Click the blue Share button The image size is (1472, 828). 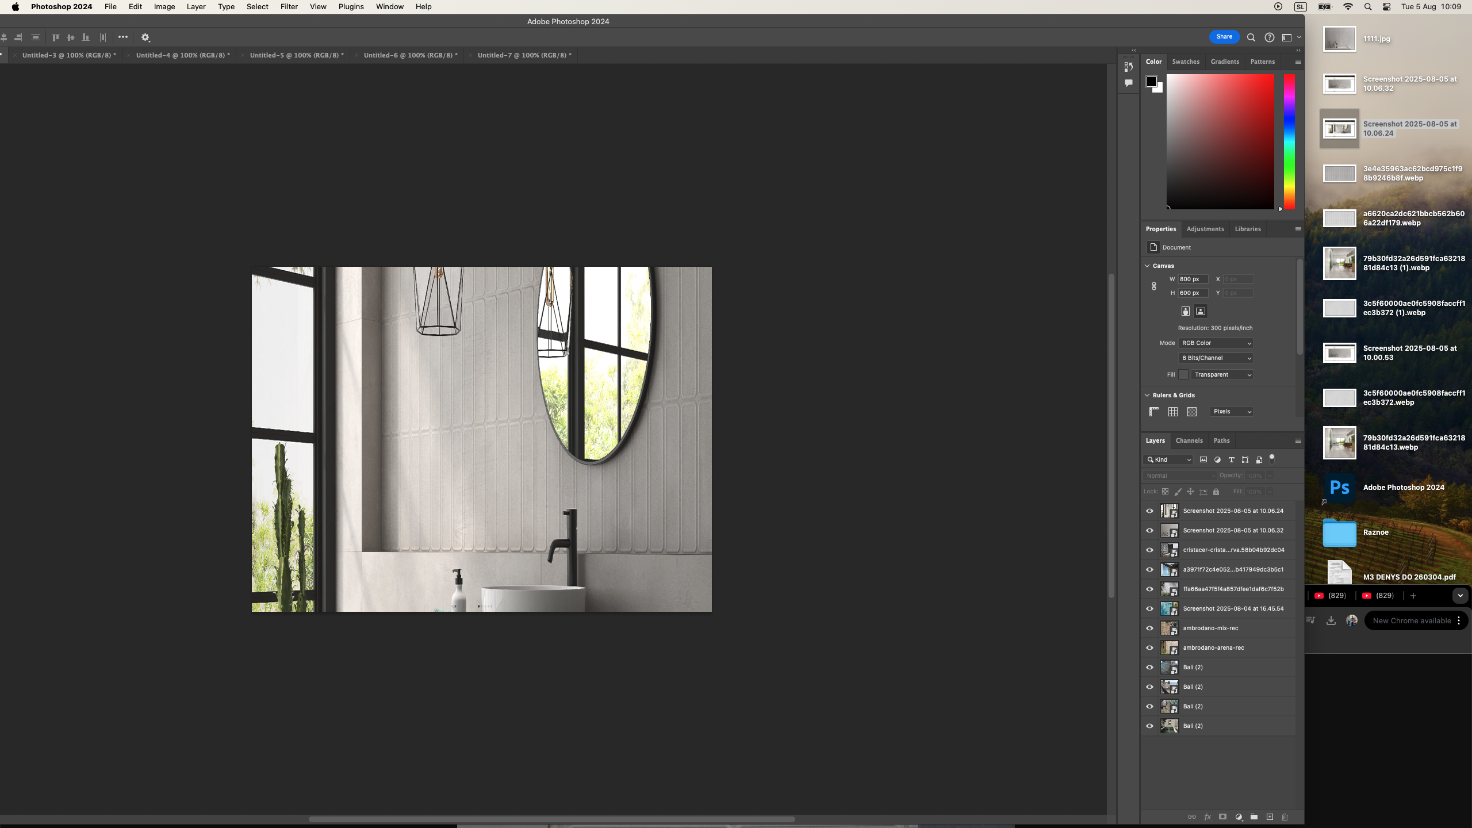1224,37
